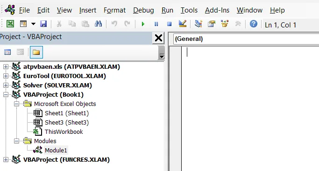Select Sheet3 (Sheet3) object
Viewport: 319px width, 171px height.
tap(67, 122)
